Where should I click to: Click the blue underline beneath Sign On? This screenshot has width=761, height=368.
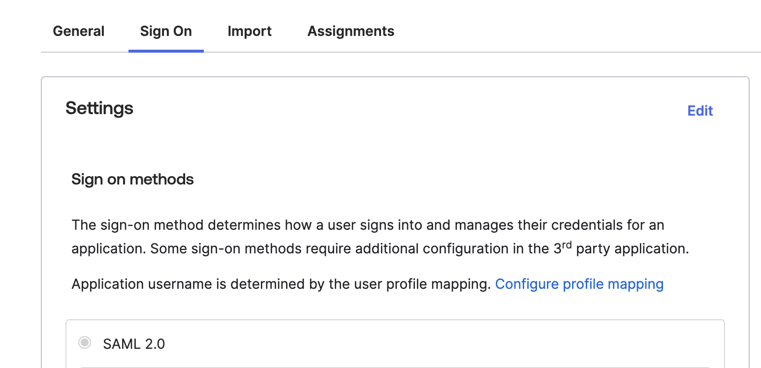[166, 50]
